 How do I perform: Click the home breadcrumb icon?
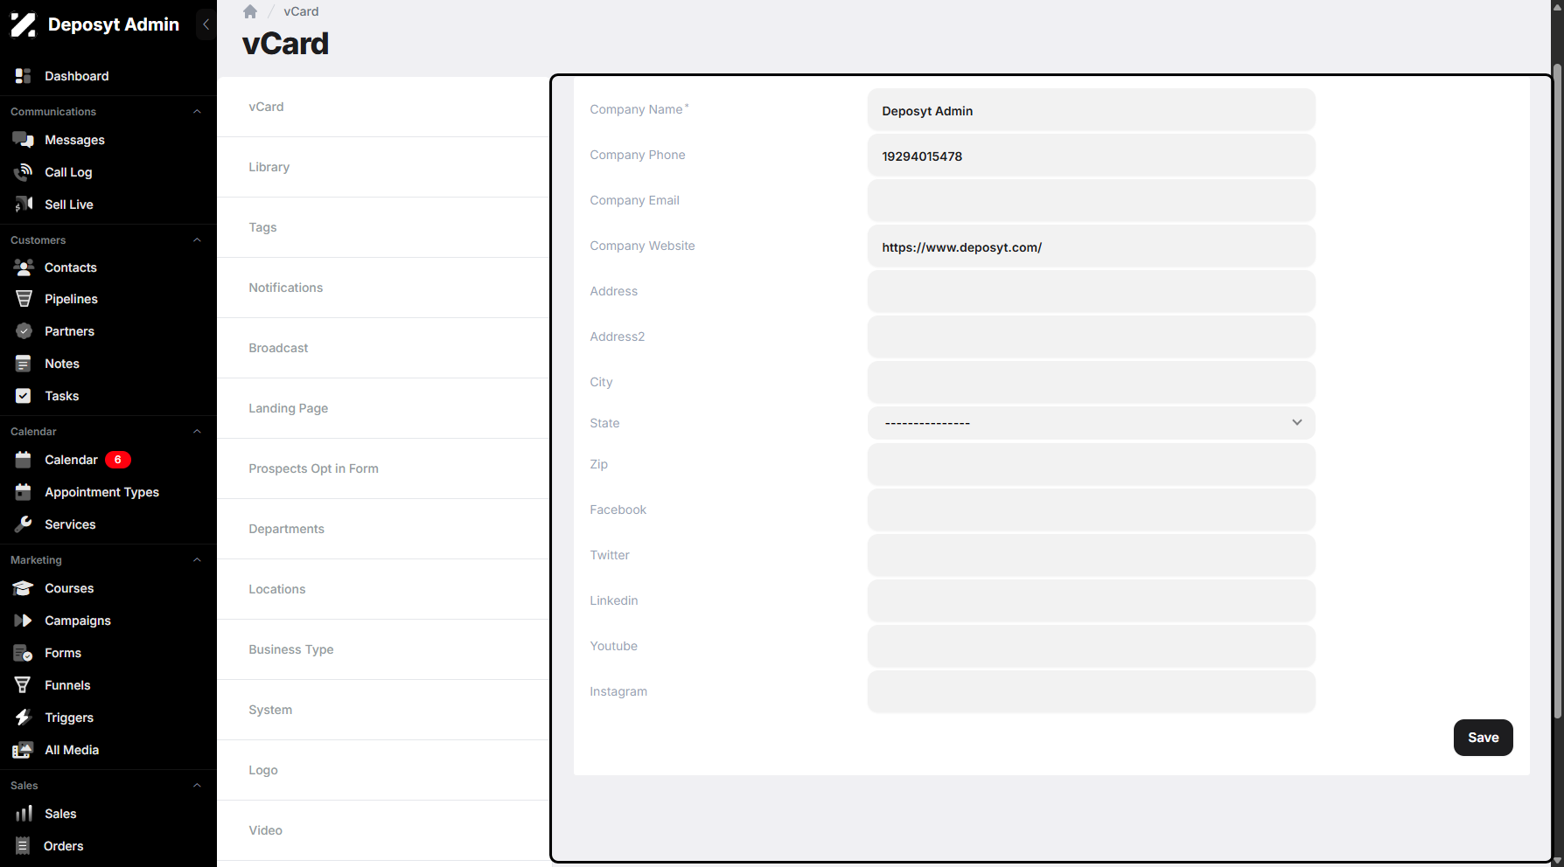coord(250,11)
